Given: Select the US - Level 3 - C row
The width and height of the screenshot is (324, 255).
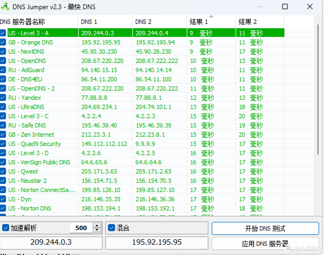Looking at the screenshot, I should click(142, 116).
